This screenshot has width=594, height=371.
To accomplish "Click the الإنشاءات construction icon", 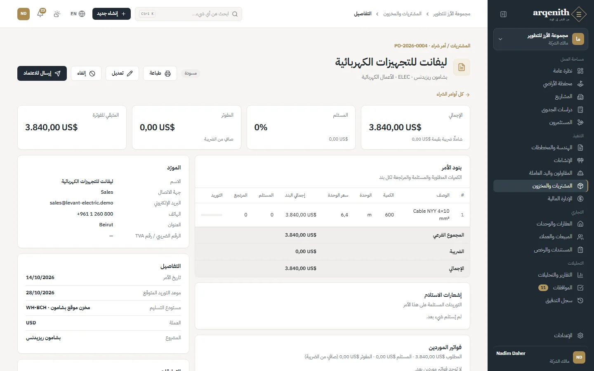I will (x=580, y=160).
